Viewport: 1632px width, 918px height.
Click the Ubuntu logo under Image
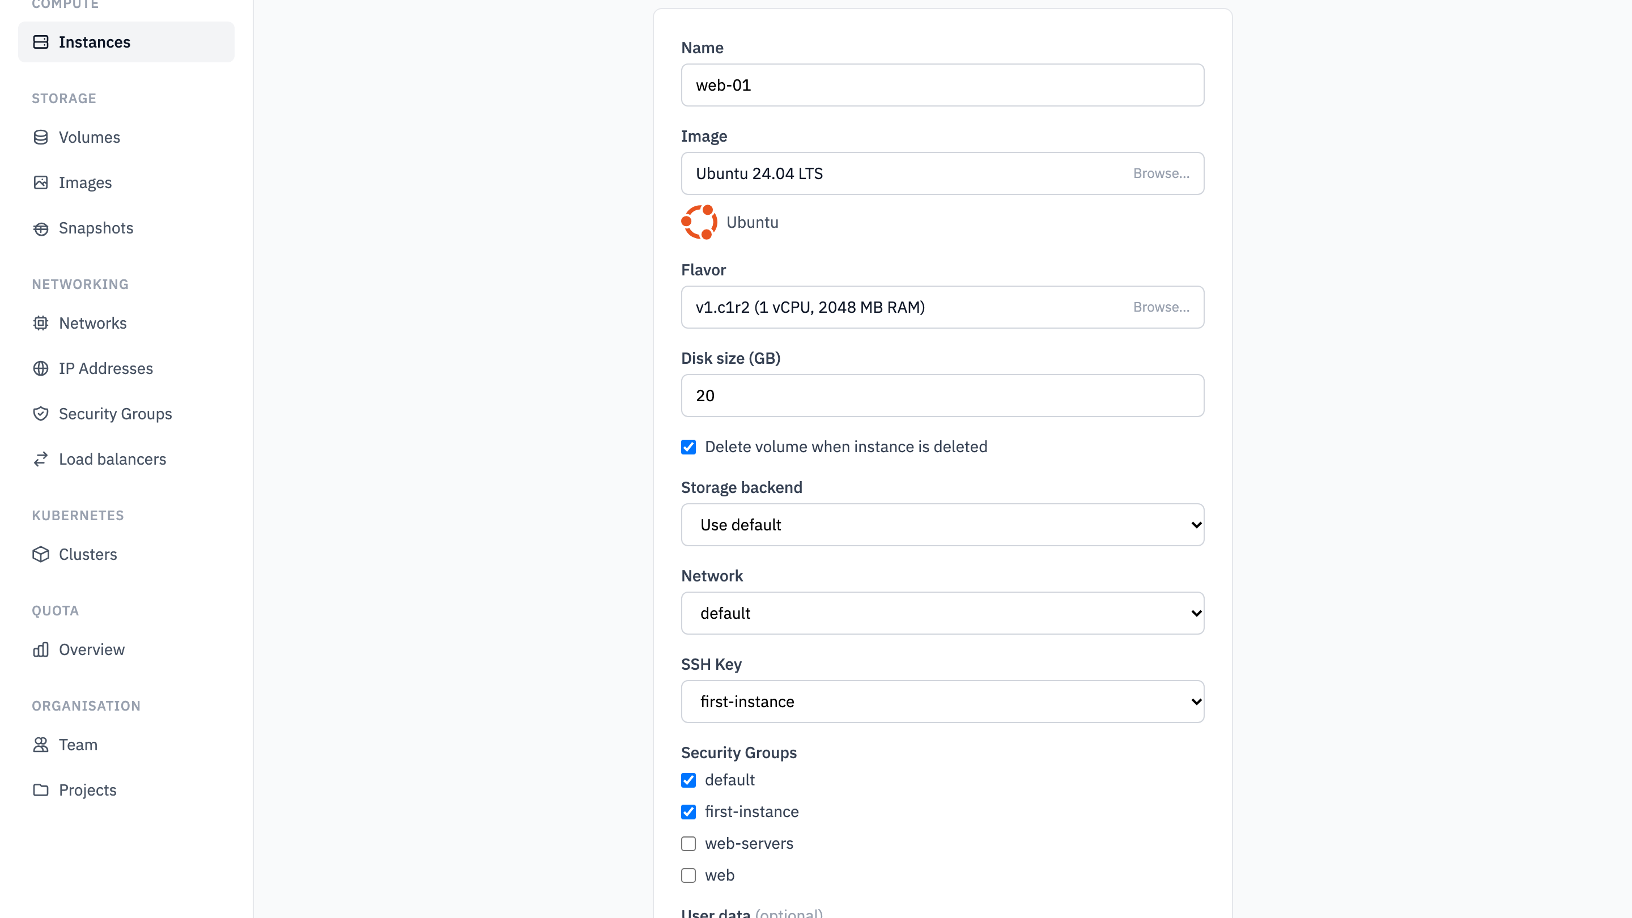tap(699, 222)
